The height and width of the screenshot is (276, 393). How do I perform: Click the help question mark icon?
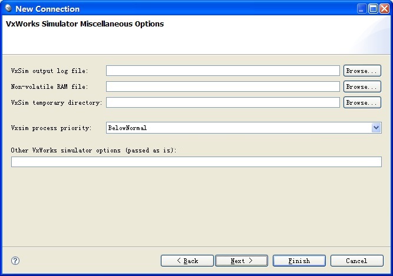(15, 261)
